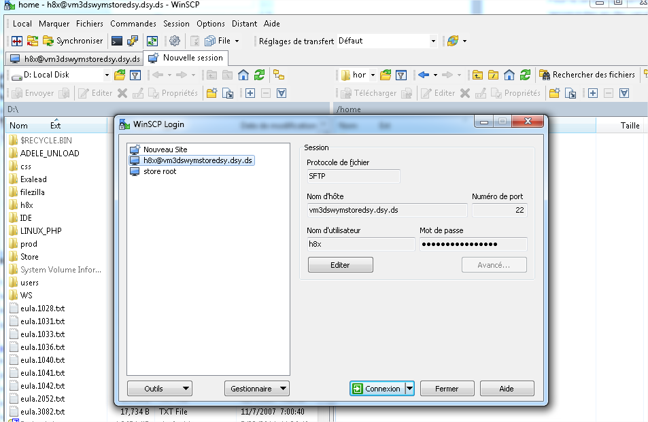
Task: Open the File queue dropdown arrow
Action: click(237, 41)
